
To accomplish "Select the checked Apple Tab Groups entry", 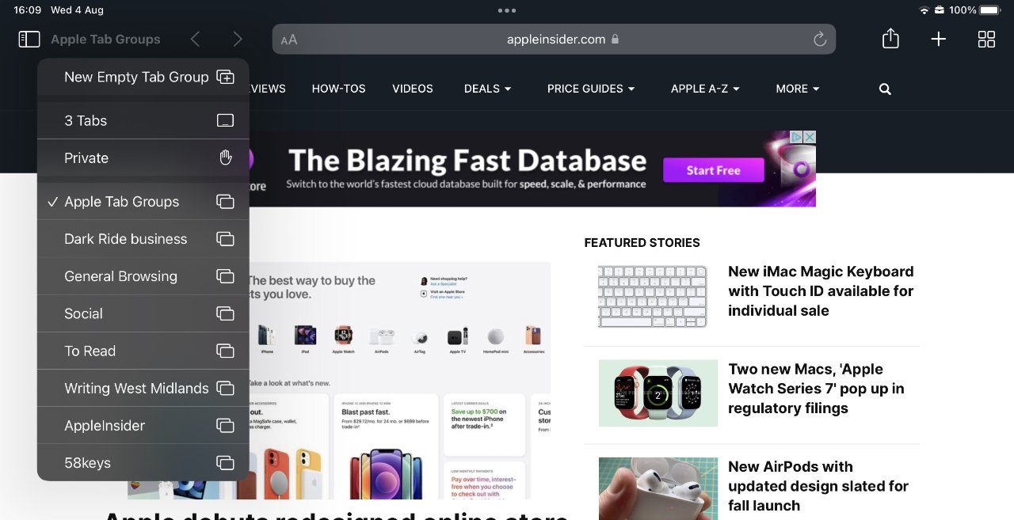I will (143, 201).
